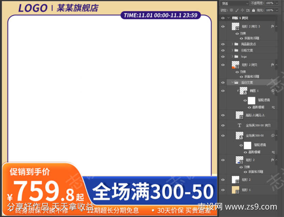Collapse the 画板 1 拷贝 artboard
The width and height of the screenshot is (284, 217).
coord(228,18)
